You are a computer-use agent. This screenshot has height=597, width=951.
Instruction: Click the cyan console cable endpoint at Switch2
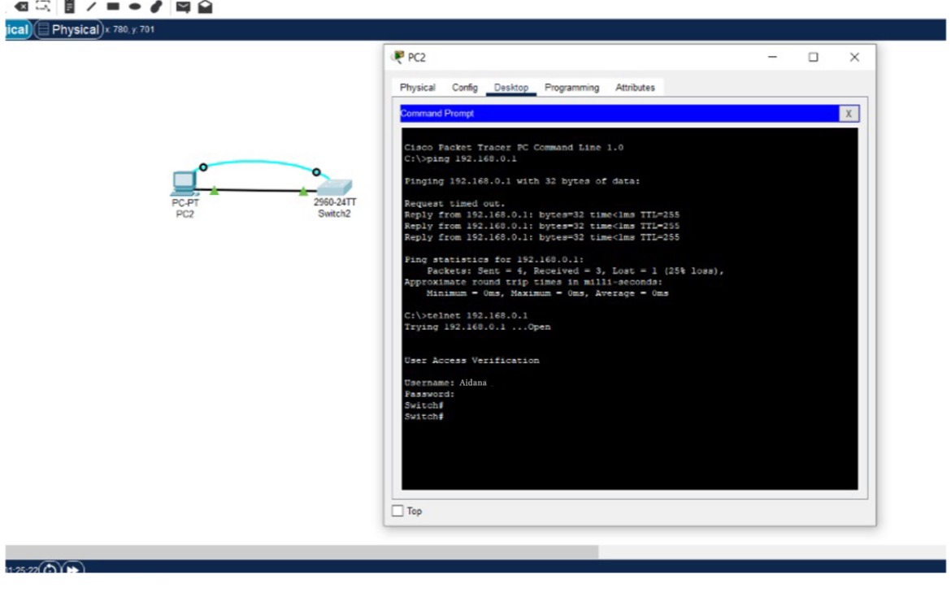(316, 172)
